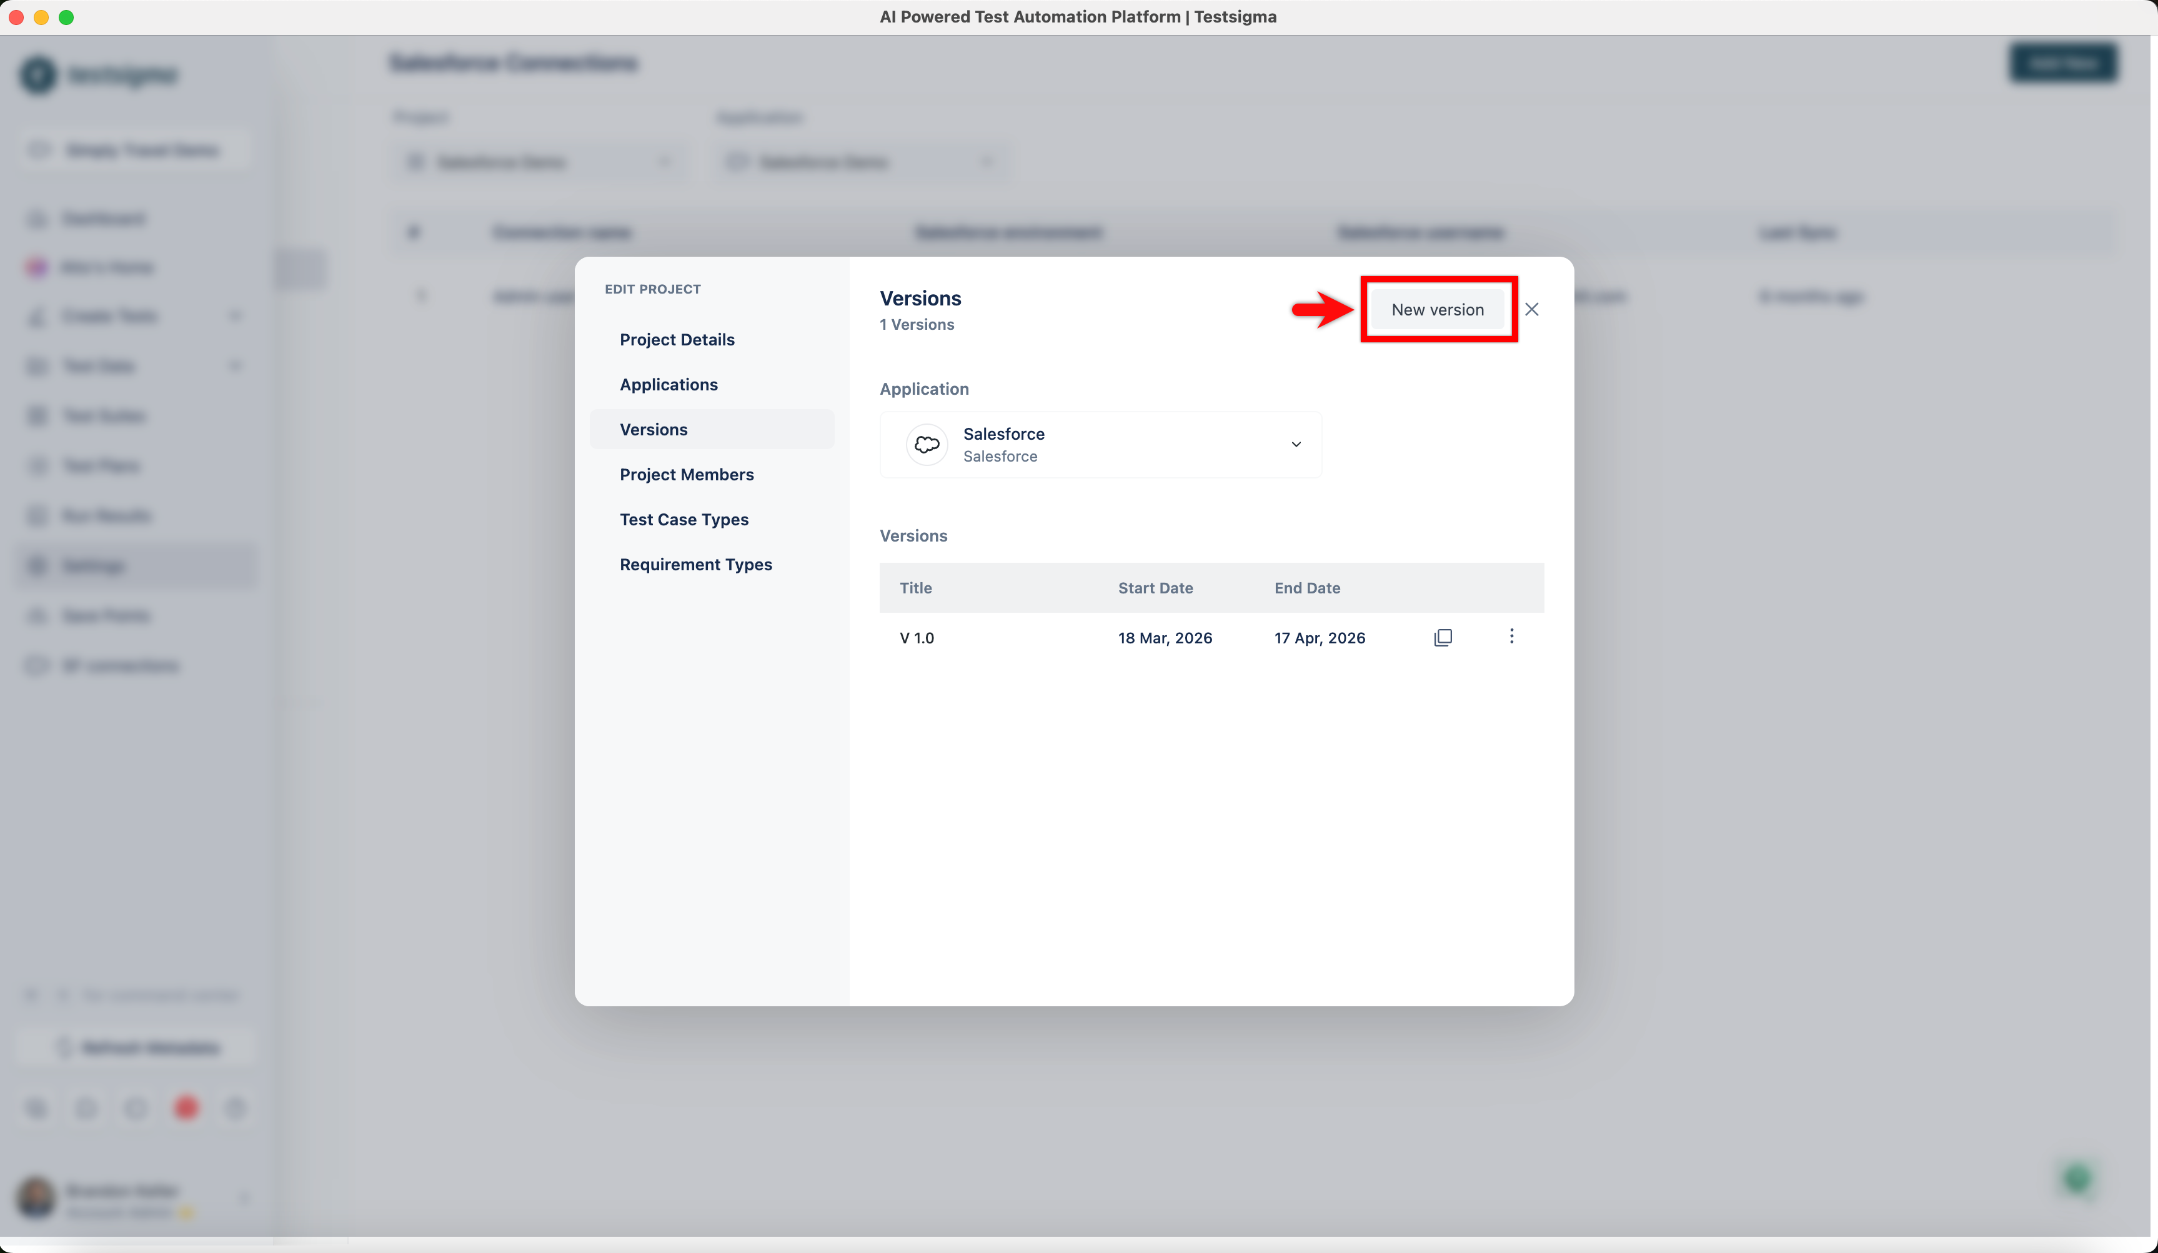Open Test Case Types section
The height and width of the screenshot is (1253, 2158).
coord(684,520)
